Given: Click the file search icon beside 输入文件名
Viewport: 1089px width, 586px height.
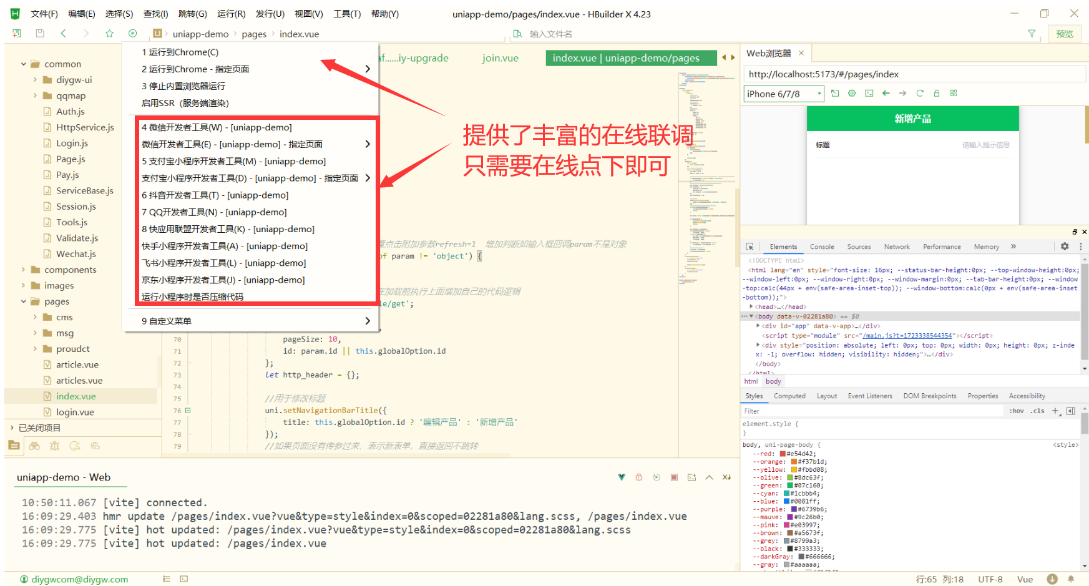Looking at the screenshot, I should pyautogui.click(x=517, y=34).
